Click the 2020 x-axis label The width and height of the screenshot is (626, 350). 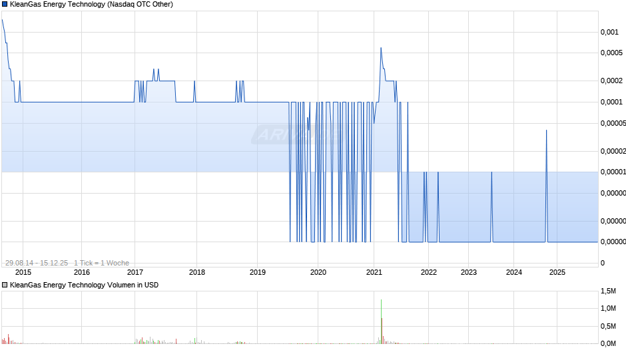[x=318, y=272]
